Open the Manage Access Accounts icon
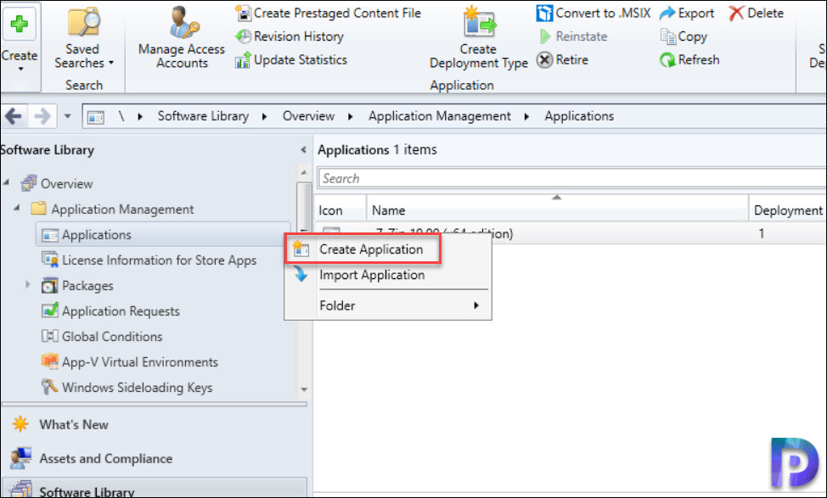827x498 pixels. coord(183,23)
